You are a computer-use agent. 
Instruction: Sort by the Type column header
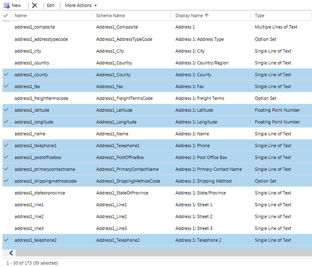(x=260, y=16)
